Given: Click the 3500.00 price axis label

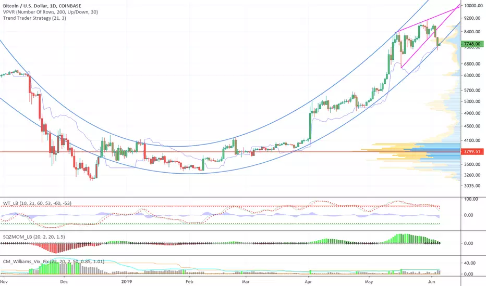Looking at the screenshot, I should pos(472,164).
